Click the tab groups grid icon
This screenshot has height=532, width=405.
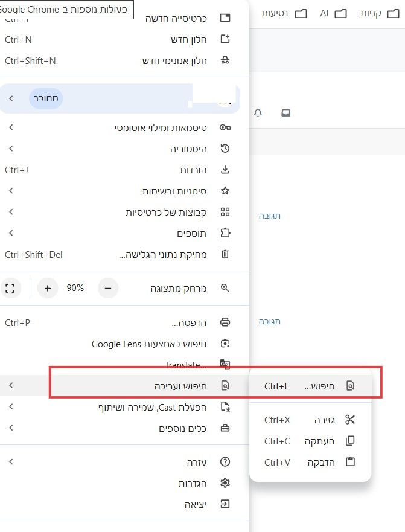pos(225,212)
